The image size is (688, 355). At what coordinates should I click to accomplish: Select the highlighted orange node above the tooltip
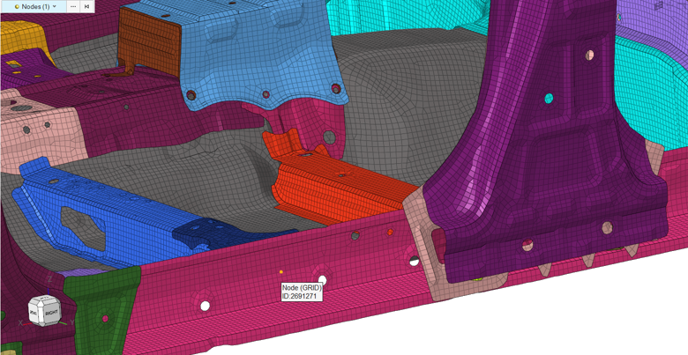coord(281,272)
